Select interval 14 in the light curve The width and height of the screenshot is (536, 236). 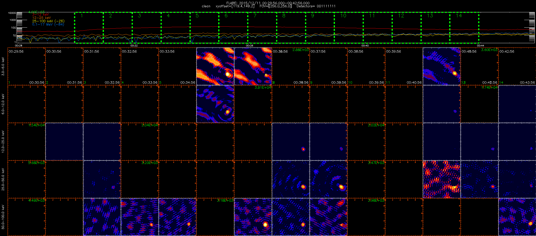[x=464, y=28]
